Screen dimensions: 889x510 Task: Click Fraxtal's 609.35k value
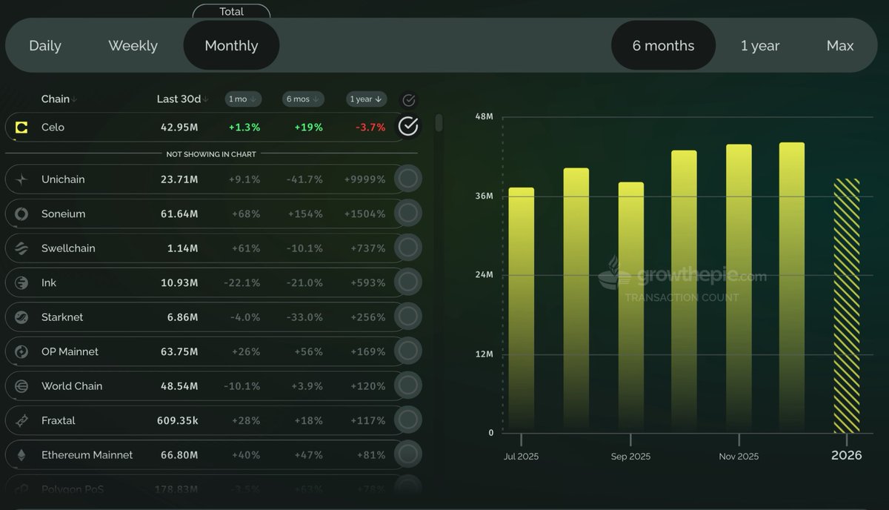click(178, 420)
